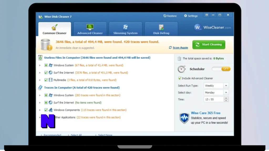Toggle Windows System useless files checkbox
Screen dimensions: 269x151
(46, 65)
